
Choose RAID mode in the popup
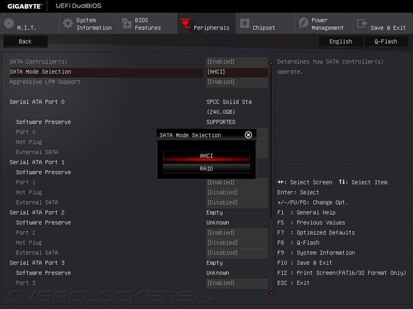coord(206,168)
